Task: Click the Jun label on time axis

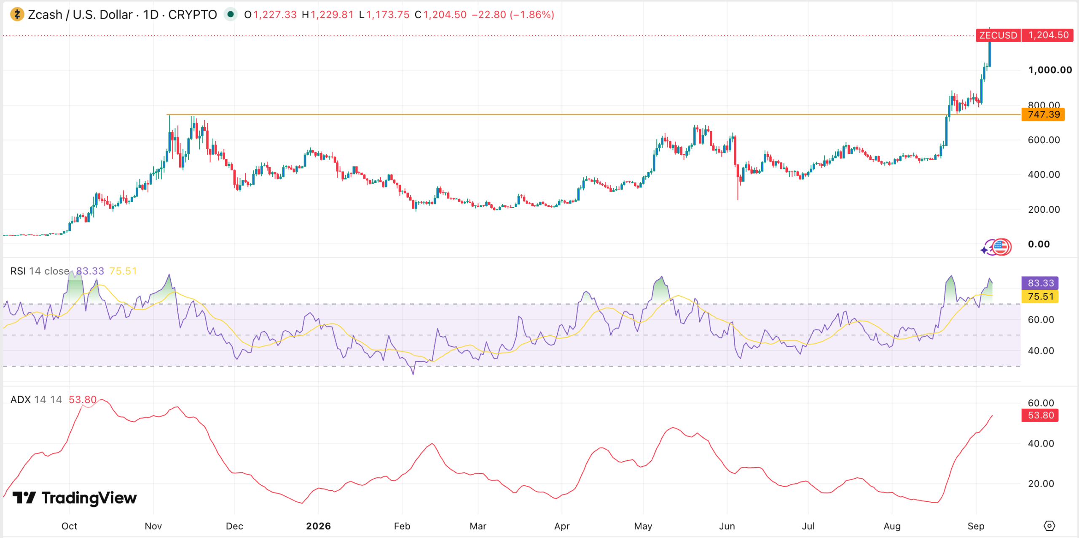Action: (727, 526)
